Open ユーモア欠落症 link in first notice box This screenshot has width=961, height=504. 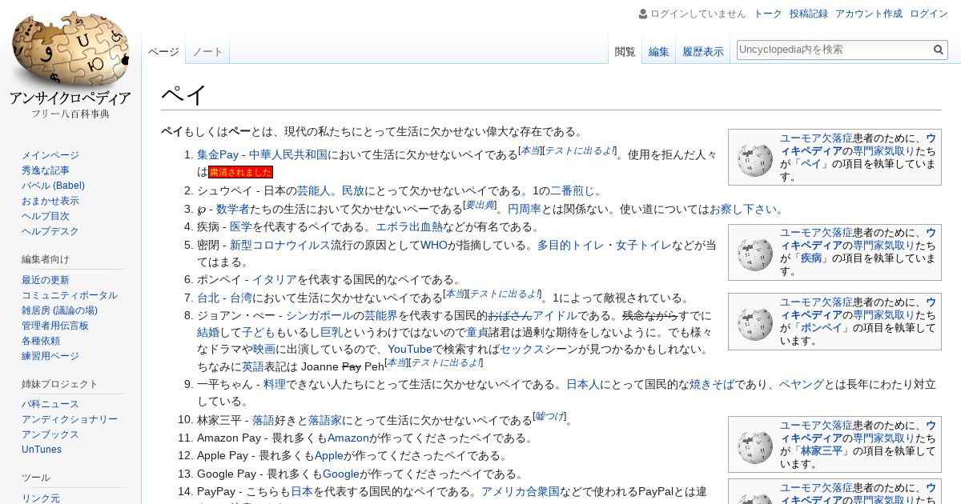click(815, 138)
